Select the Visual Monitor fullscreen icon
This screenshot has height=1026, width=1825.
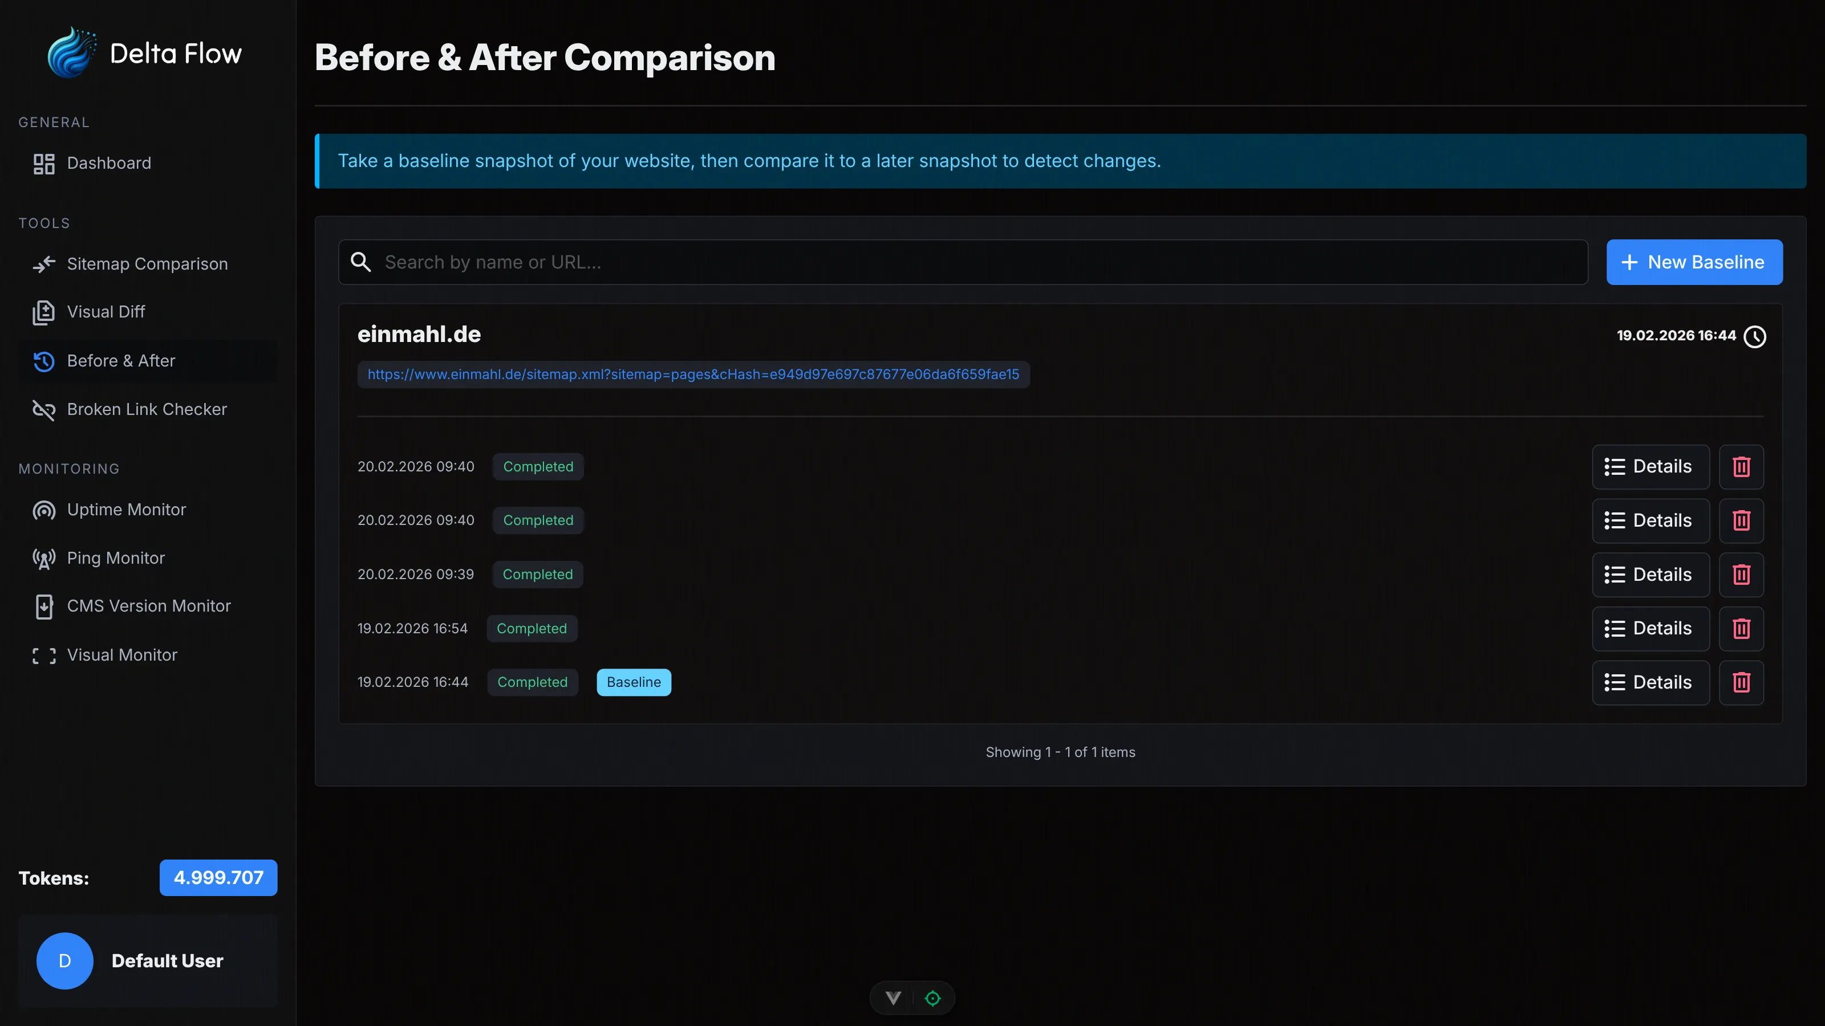click(x=44, y=655)
